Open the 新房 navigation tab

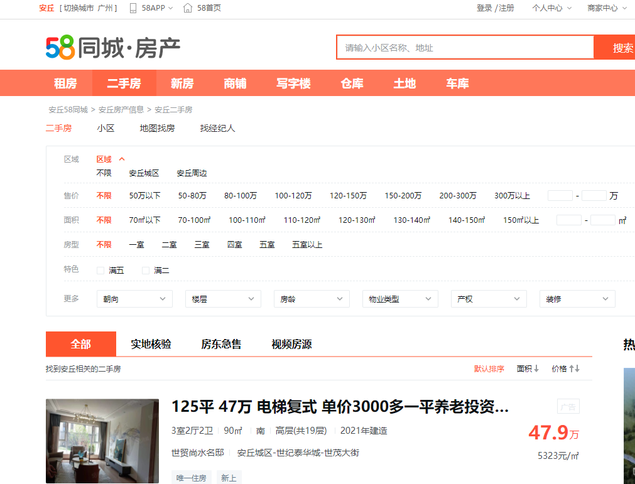182,83
